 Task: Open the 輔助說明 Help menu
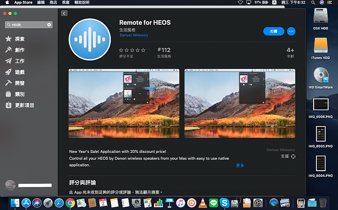point(82,2)
